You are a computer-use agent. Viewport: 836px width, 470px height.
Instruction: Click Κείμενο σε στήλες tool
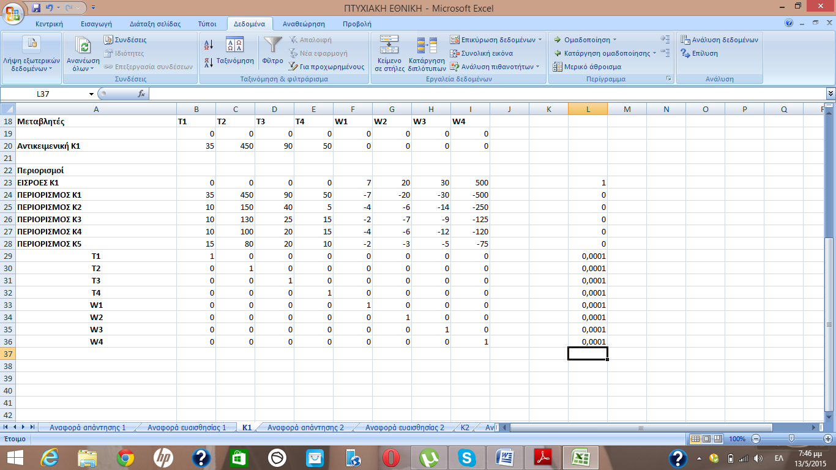pyautogui.click(x=389, y=54)
